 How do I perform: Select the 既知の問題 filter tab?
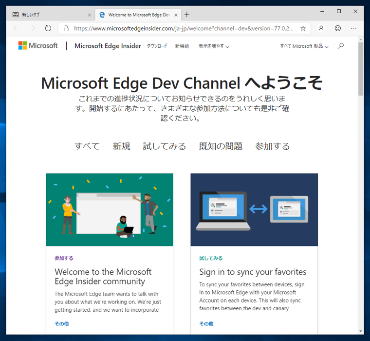point(221,146)
